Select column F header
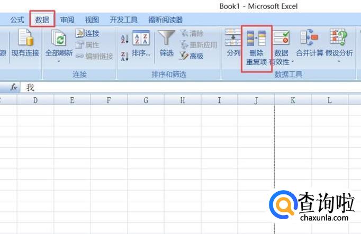Image resolution: width=361 pixels, height=234 pixels. coord(109,100)
